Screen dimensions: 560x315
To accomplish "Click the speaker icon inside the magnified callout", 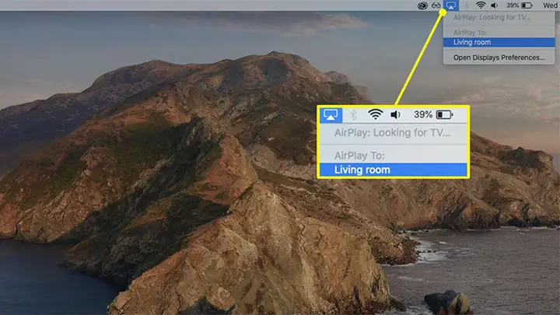I will (x=395, y=114).
